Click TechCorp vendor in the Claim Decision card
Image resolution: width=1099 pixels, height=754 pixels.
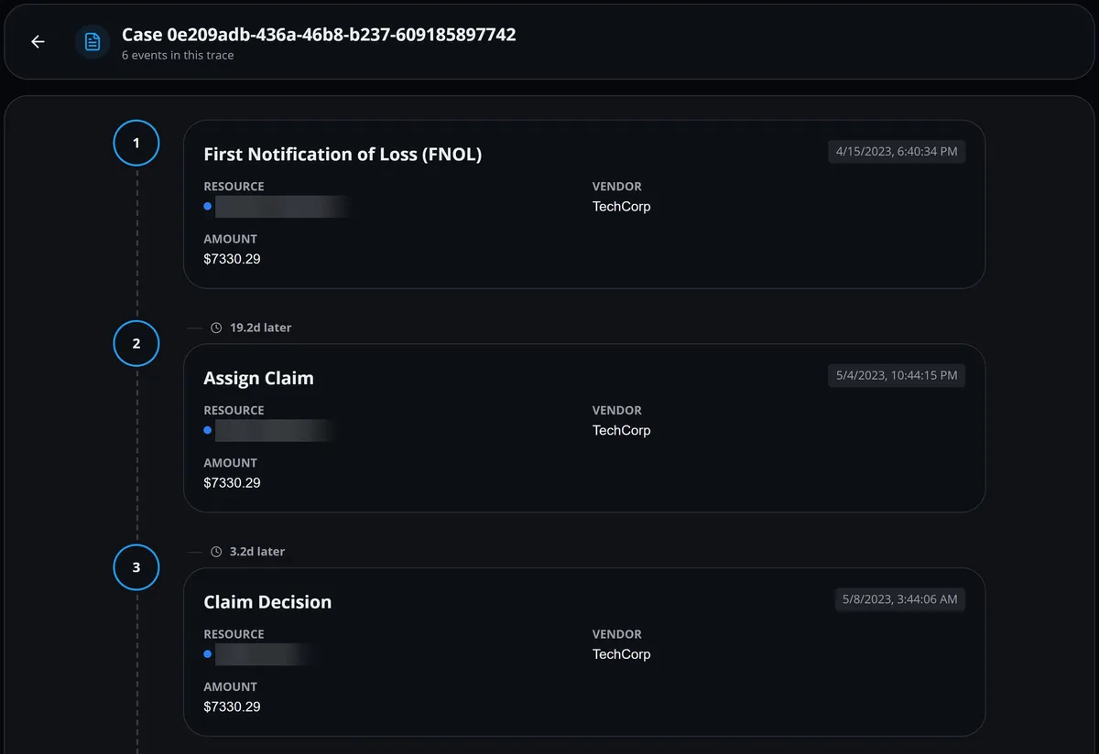point(622,654)
